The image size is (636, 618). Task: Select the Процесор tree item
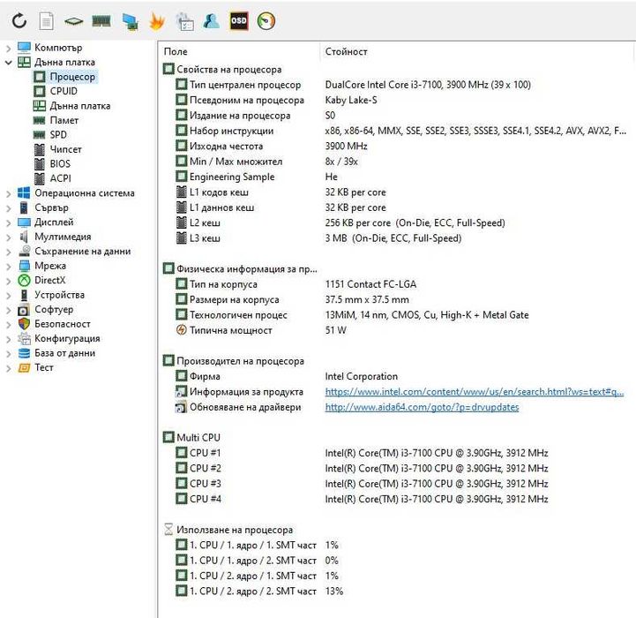pos(72,77)
